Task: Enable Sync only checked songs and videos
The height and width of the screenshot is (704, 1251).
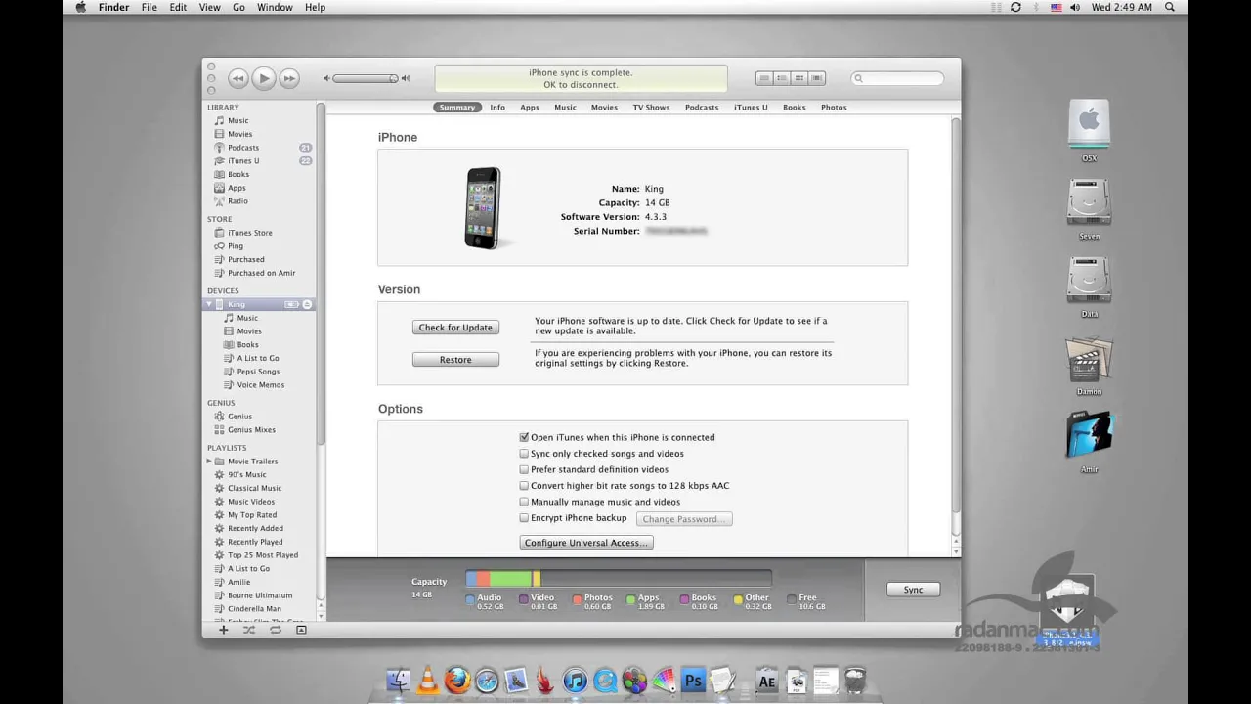Action: pyautogui.click(x=524, y=454)
